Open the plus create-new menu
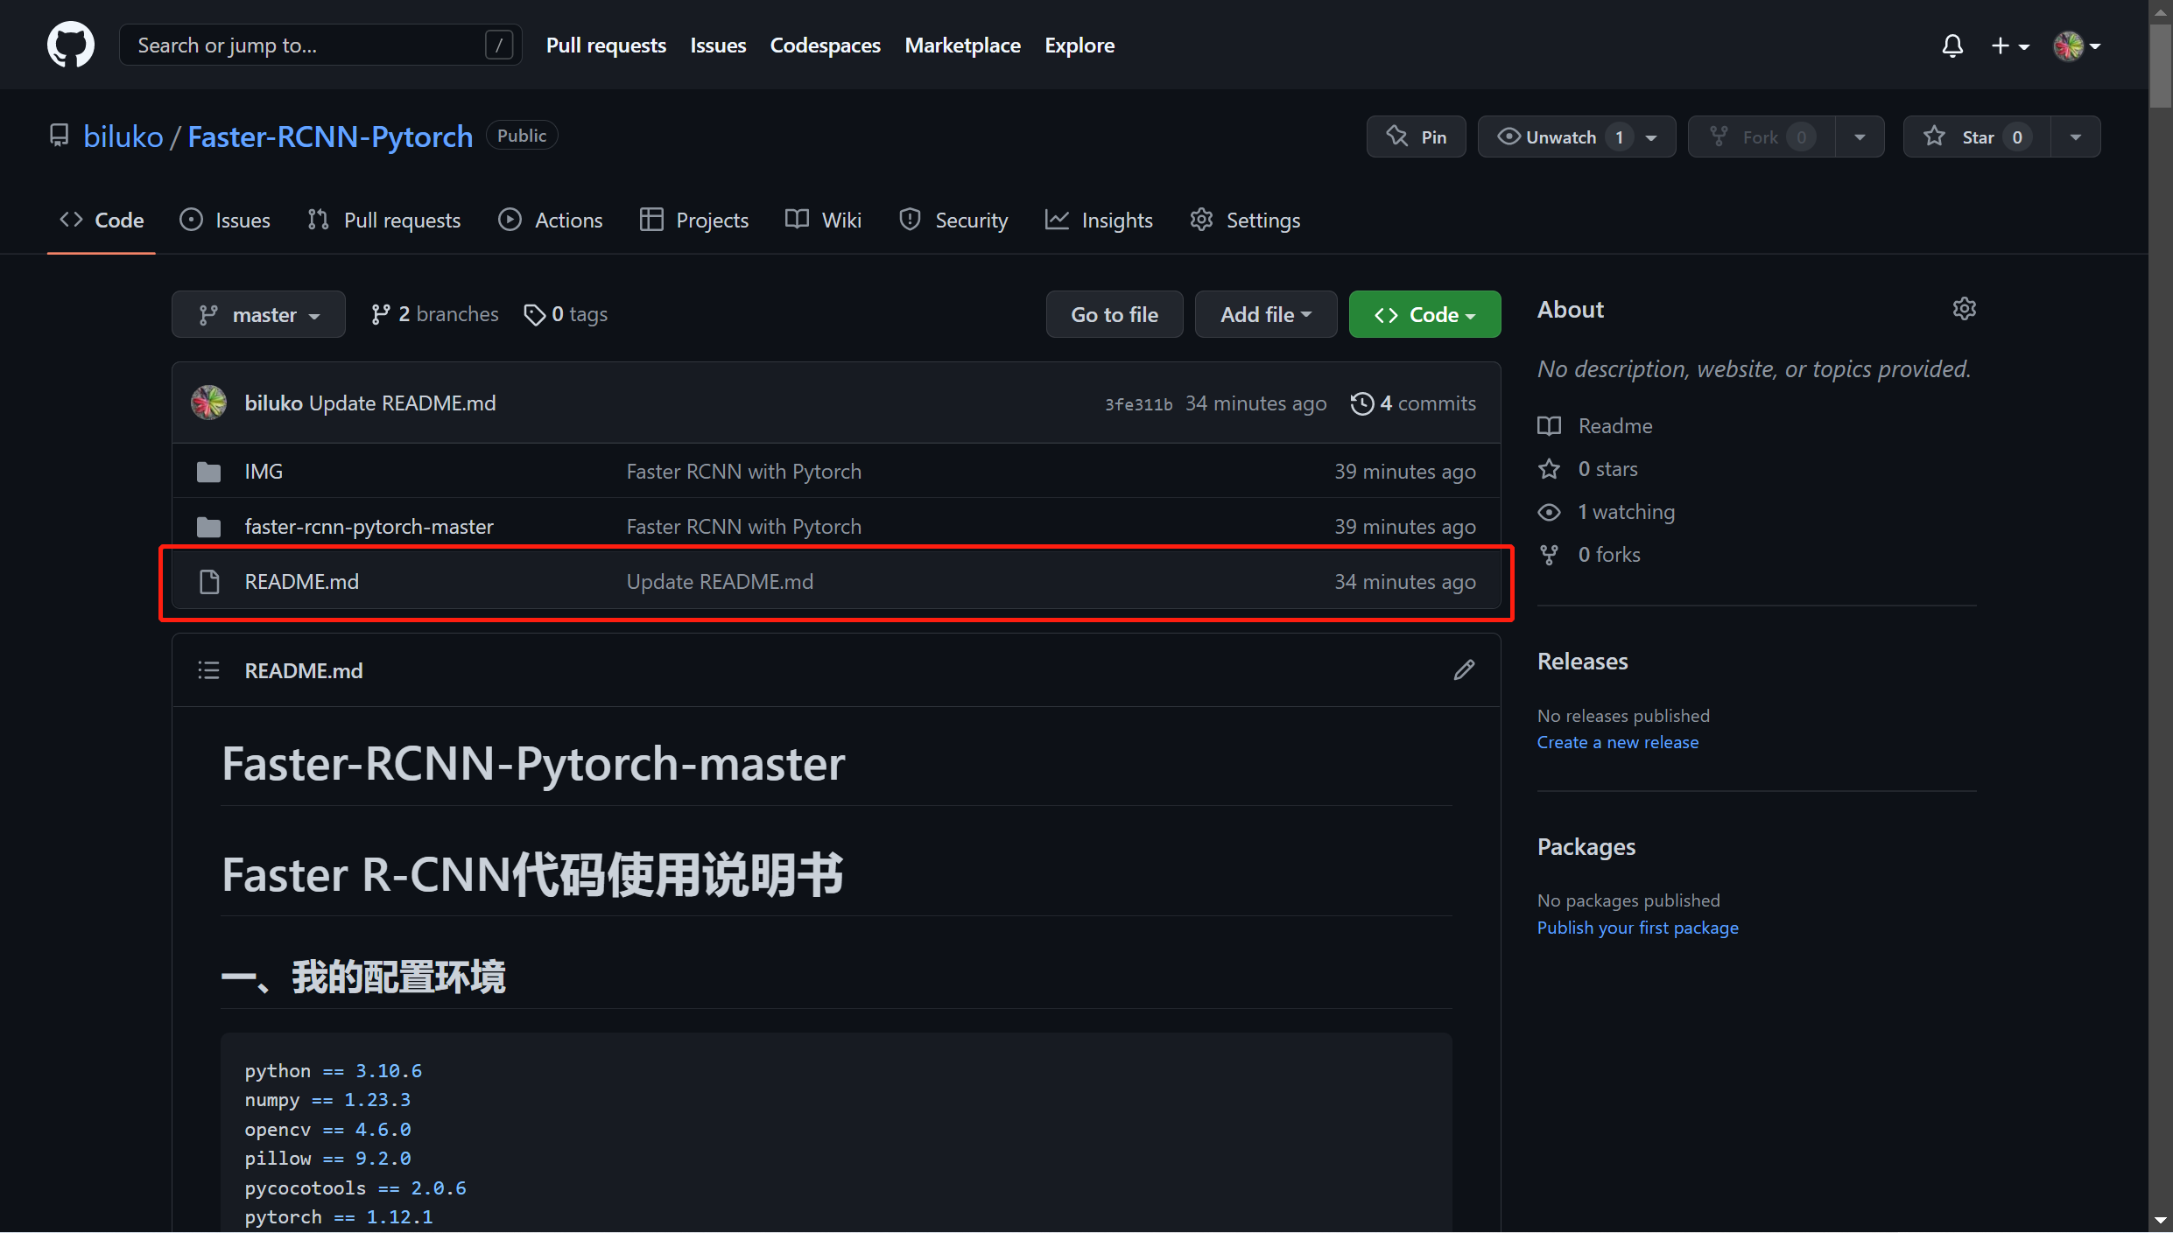Screen dimensions: 2173x1233 (x=2010, y=46)
